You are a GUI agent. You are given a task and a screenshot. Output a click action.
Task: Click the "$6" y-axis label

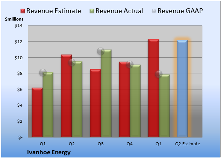click(20, 89)
